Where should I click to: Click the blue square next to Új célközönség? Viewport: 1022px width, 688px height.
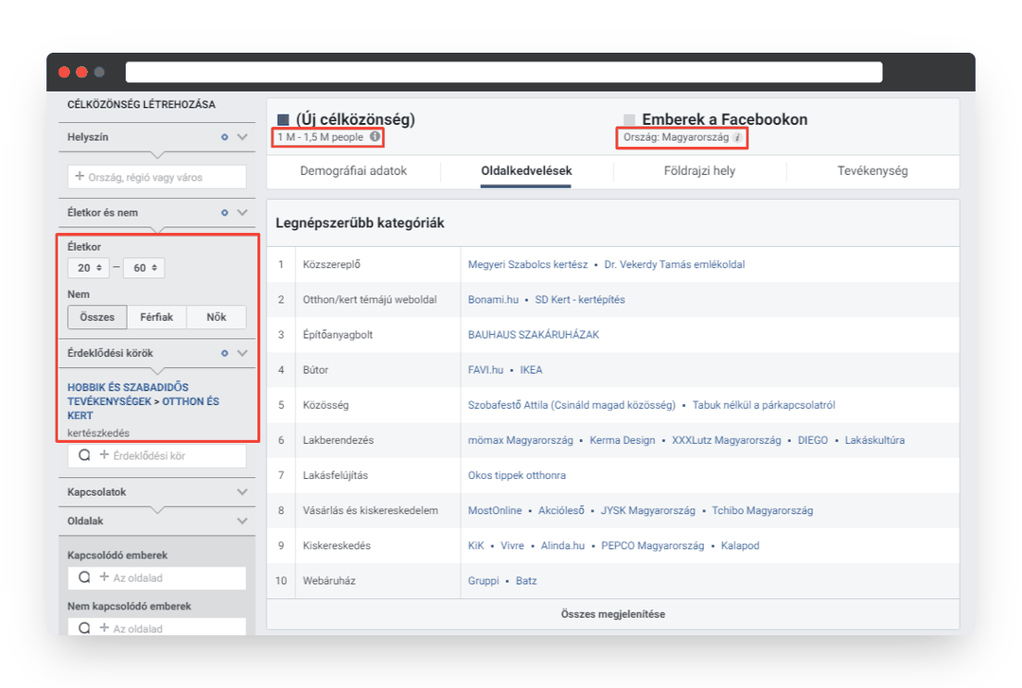tap(283, 119)
